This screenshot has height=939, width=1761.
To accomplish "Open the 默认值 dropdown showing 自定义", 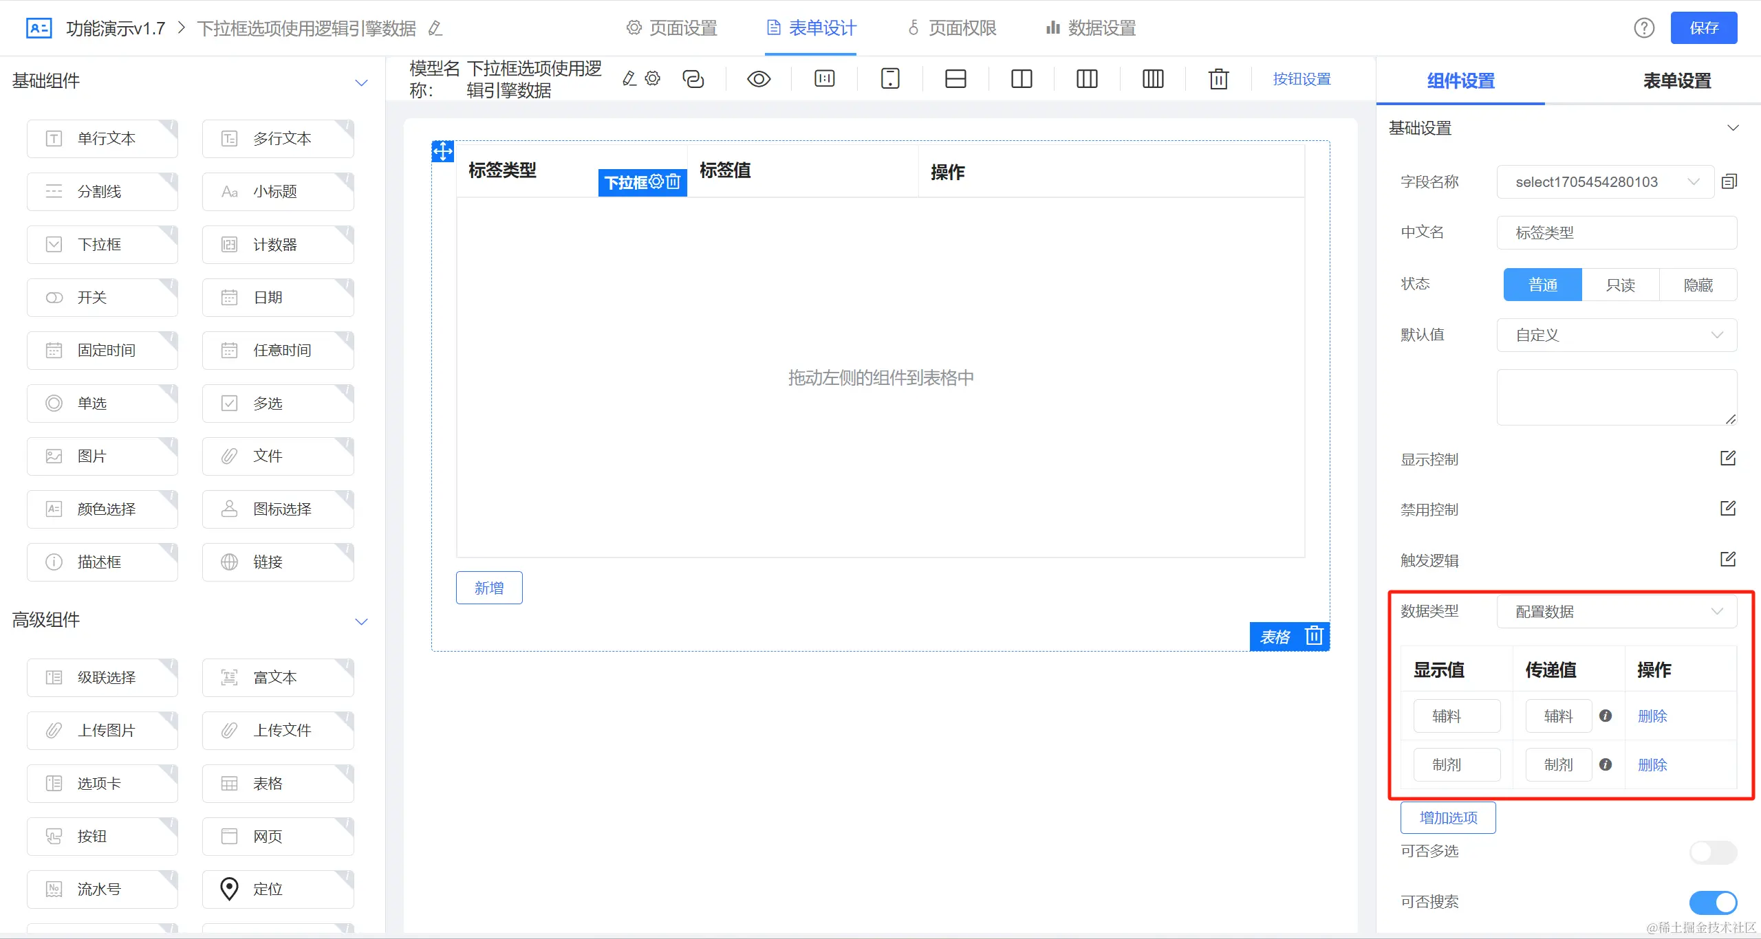I will (x=1617, y=335).
